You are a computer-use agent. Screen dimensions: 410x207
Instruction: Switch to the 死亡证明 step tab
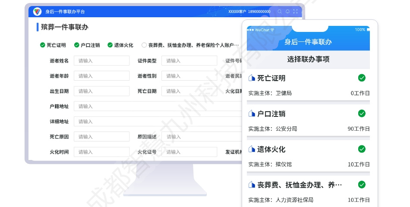(53, 45)
